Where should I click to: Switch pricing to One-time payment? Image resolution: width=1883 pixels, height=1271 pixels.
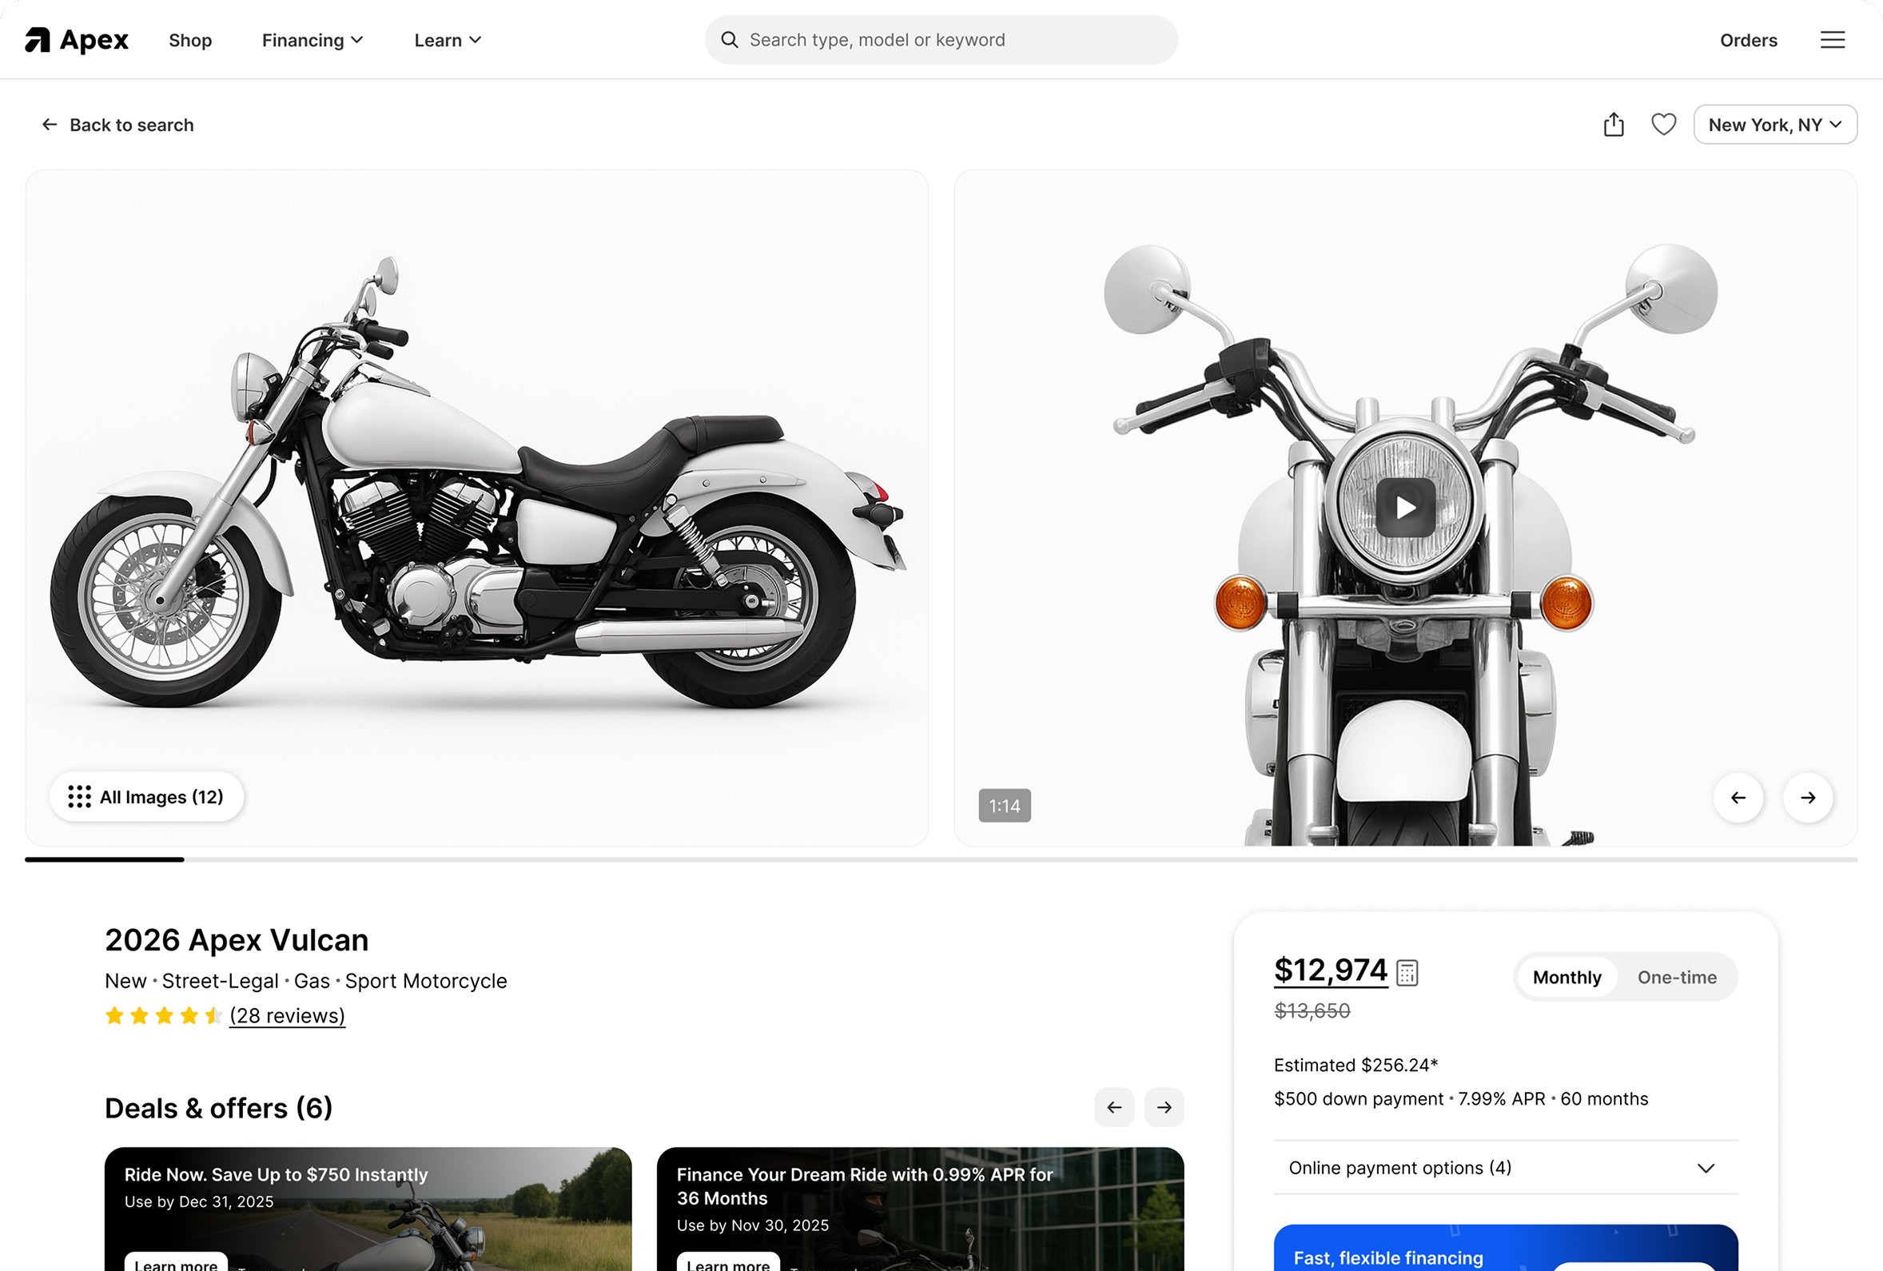(x=1678, y=977)
